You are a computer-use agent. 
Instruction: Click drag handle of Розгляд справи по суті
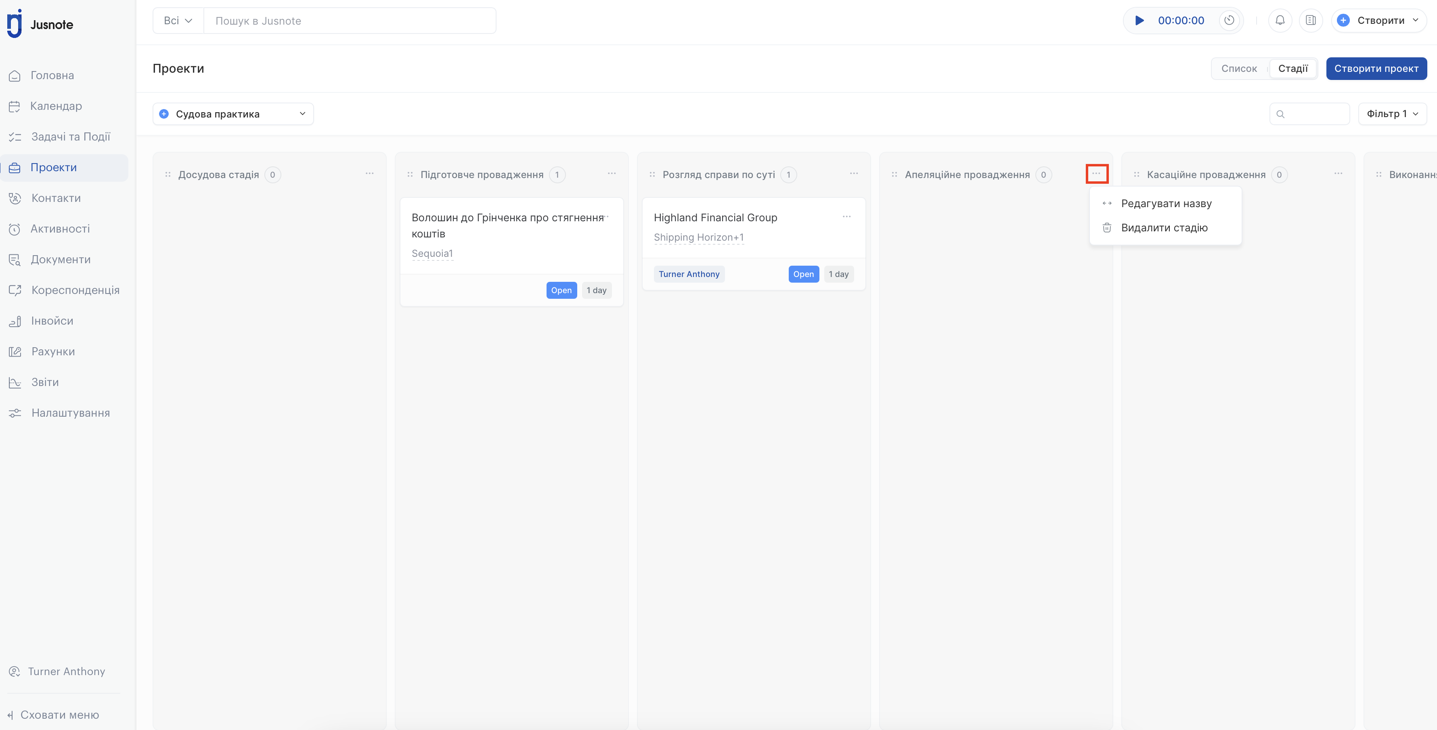pos(652,175)
